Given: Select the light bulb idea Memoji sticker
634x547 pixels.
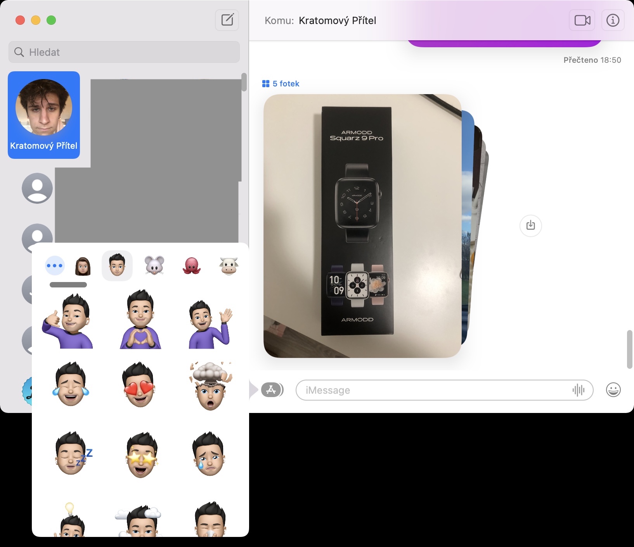Looking at the screenshot, I should 70,519.
